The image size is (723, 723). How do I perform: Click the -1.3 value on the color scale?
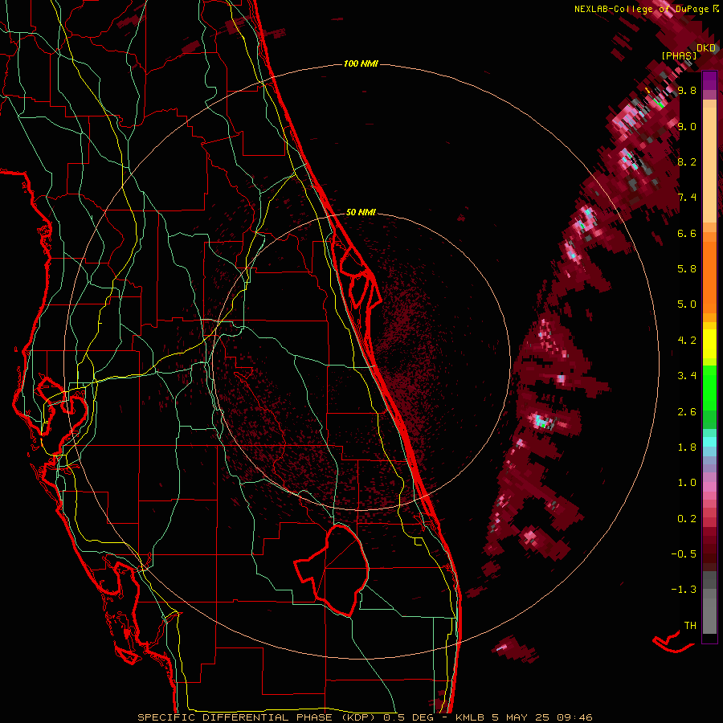(x=684, y=590)
